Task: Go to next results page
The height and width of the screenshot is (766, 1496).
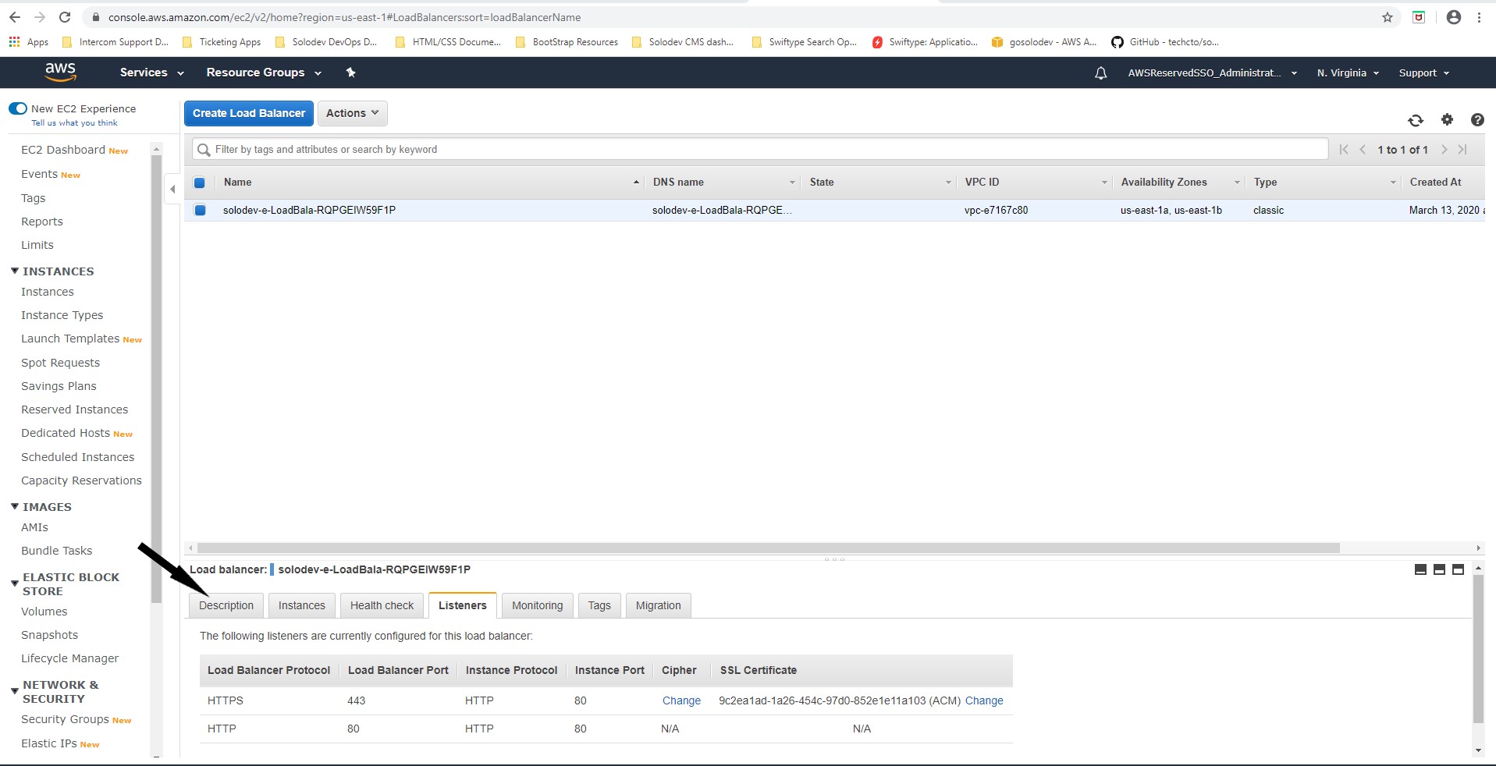Action: (1444, 150)
